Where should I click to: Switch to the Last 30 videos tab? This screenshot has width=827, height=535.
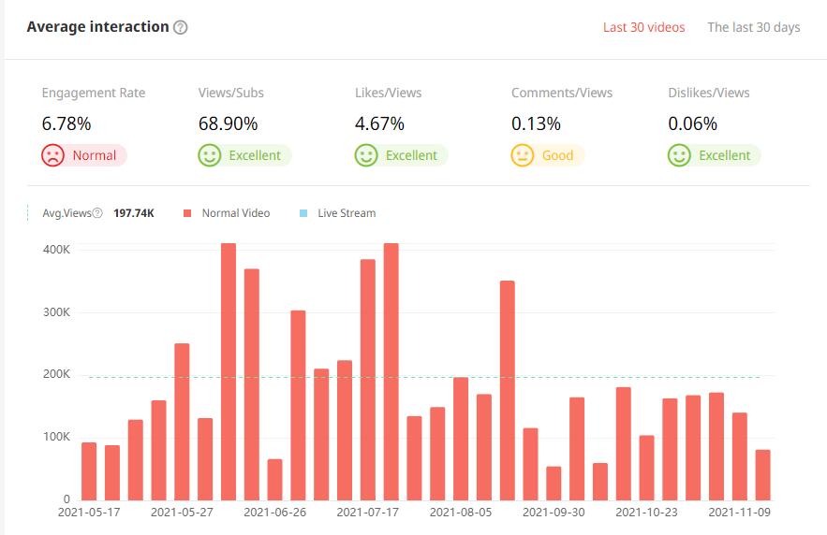(x=643, y=27)
